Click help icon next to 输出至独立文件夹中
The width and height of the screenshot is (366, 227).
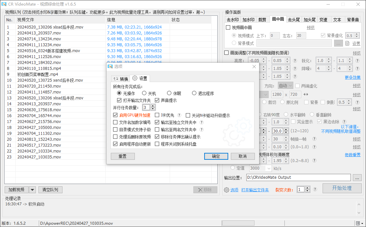coord(202,122)
